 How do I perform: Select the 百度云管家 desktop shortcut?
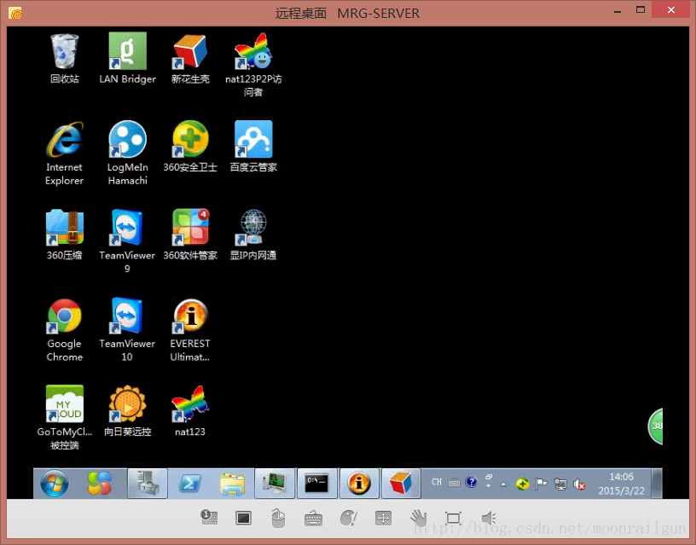pyautogui.click(x=253, y=147)
